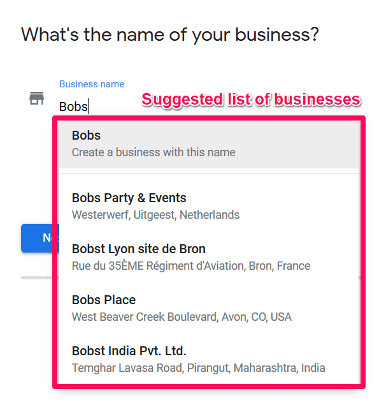Click the heading about your business name

170,34
